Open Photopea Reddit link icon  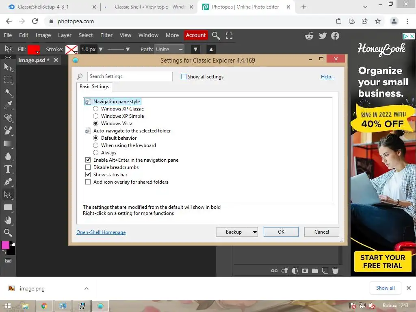(309, 36)
